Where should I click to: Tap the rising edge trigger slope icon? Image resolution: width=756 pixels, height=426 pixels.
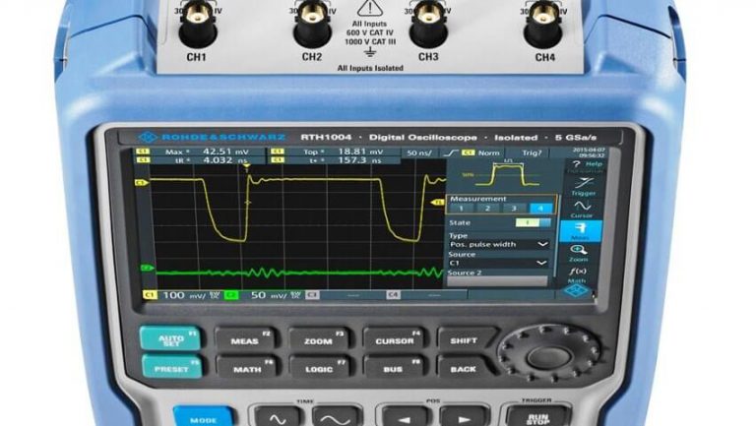pyautogui.click(x=450, y=152)
